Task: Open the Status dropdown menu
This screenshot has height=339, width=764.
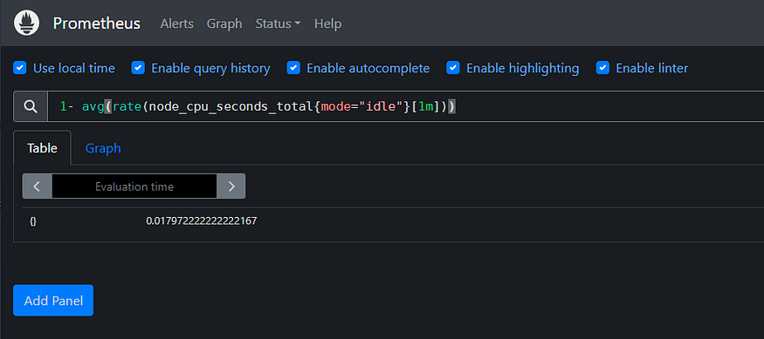Action: pos(278,24)
